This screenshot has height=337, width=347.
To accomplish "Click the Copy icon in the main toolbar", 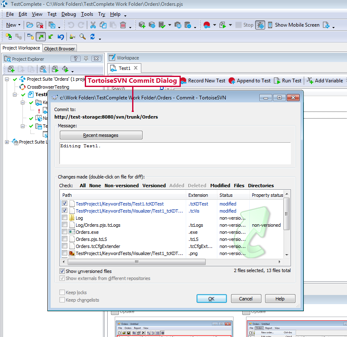I will click(x=103, y=25).
